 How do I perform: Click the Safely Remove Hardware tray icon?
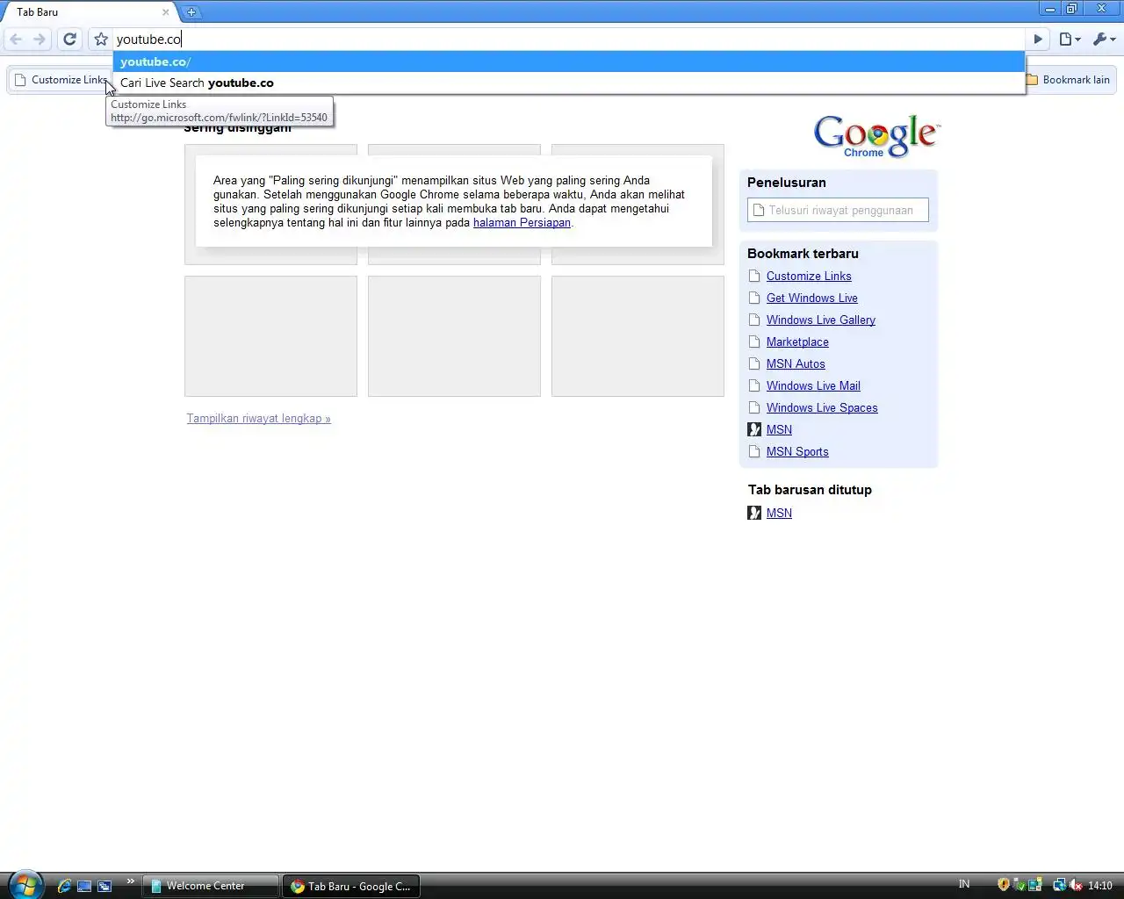pos(1020,885)
